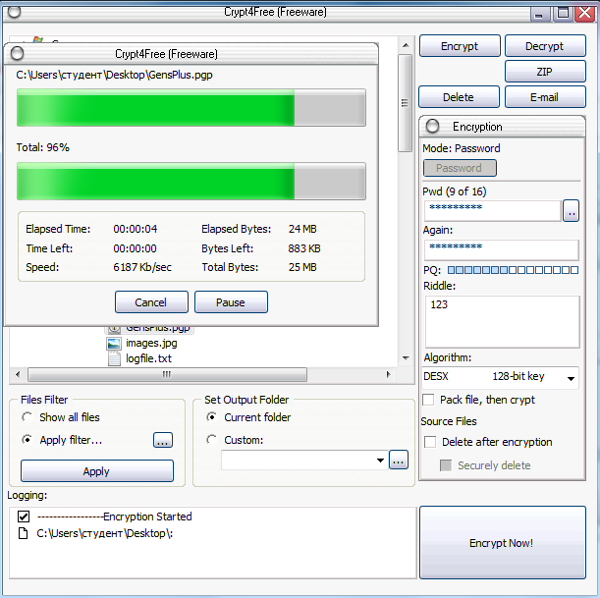The image size is (600, 598).
Task: Click into the Pwd password field
Action: [x=493, y=211]
